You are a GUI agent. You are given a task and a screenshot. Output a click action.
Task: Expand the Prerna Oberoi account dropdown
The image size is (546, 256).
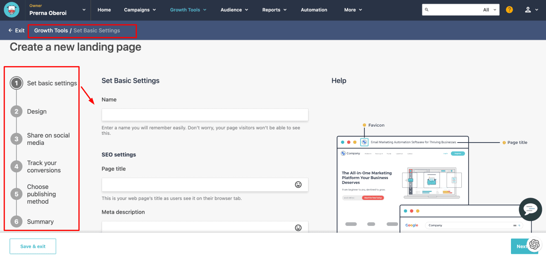tap(84, 10)
